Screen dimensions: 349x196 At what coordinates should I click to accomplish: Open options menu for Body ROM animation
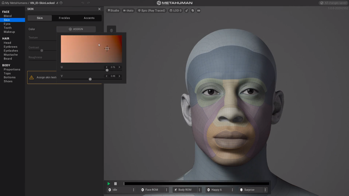(199, 190)
